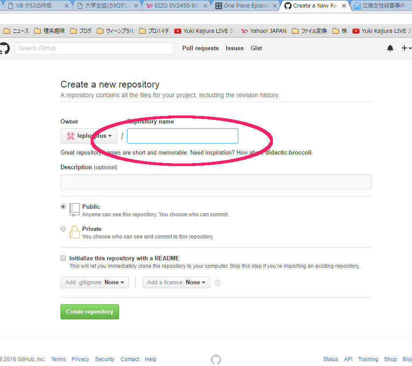
Task: Open the 株 bookmark folder
Action: [x=340, y=31]
